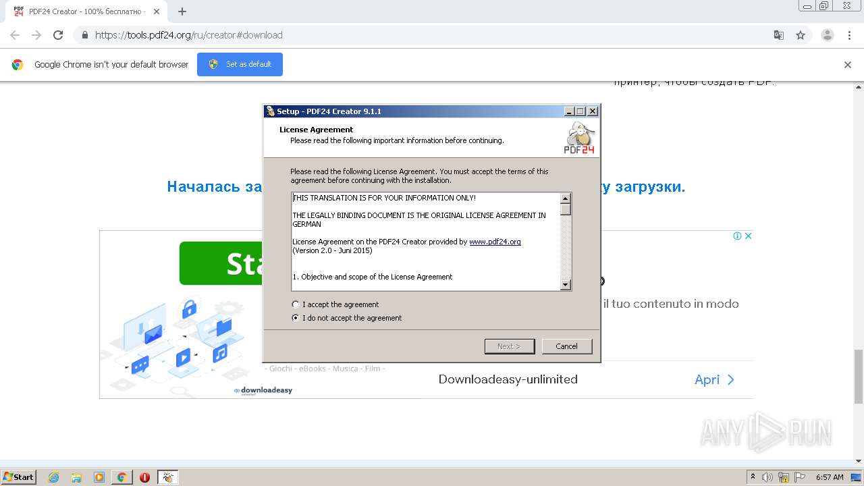Select 'I accept the agreement' option
This screenshot has height=486, width=864.
pyautogui.click(x=335, y=304)
